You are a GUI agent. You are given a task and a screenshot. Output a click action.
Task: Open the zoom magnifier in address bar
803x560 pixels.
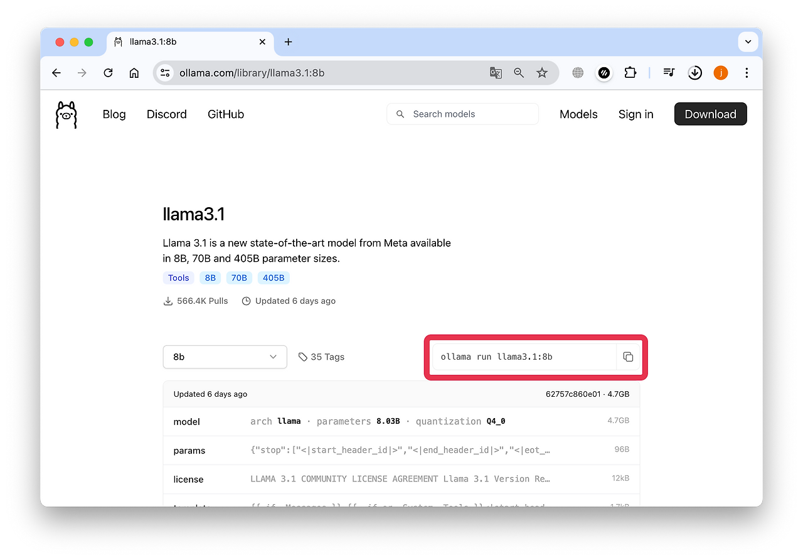click(x=519, y=73)
